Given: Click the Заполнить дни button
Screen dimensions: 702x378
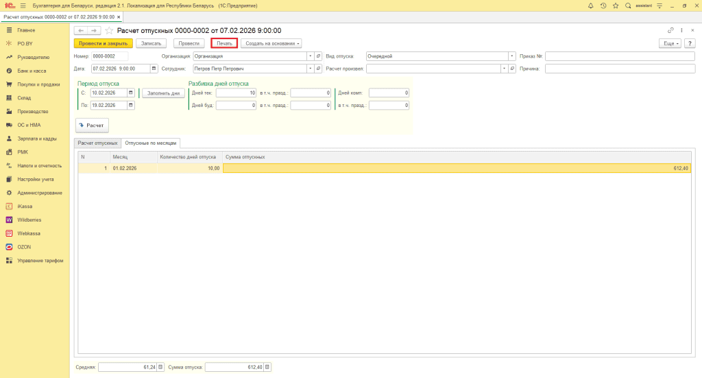Looking at the screenshot, I should pyautogui.click(x=162, y=93).
